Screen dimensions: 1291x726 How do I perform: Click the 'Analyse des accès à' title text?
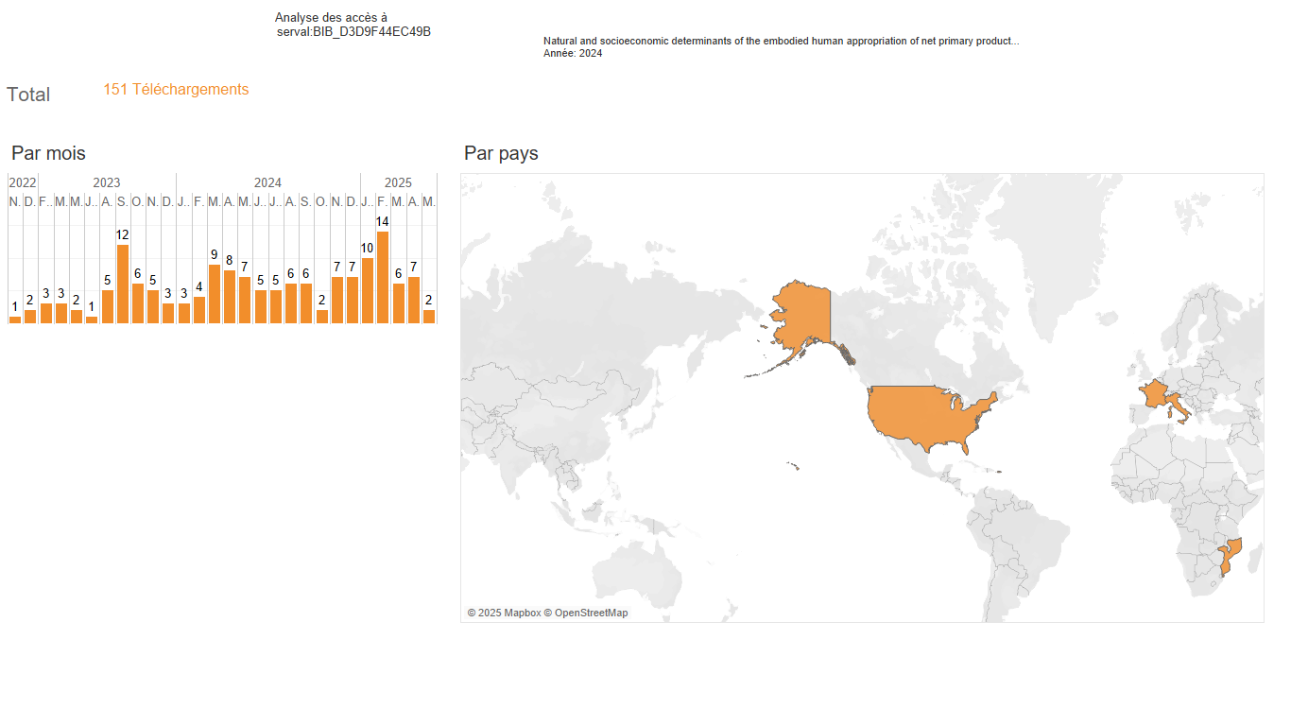coord(331,17)
